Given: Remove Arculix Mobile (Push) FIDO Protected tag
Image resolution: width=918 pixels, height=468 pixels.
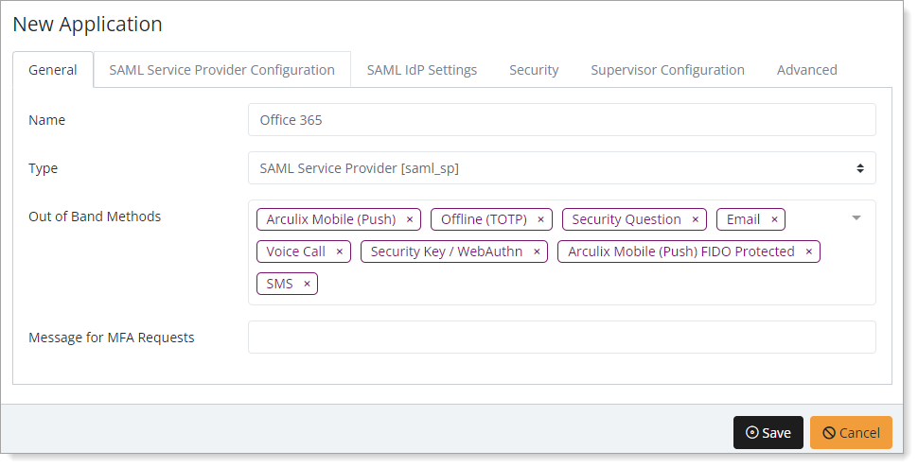Looking at the screenshot, I should click(808, 252).
